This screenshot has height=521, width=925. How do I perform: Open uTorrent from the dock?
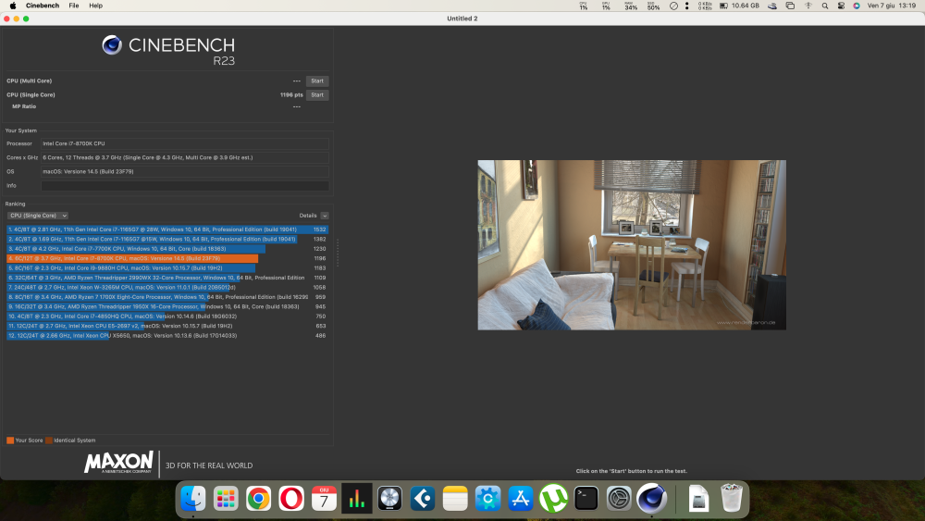553,499
